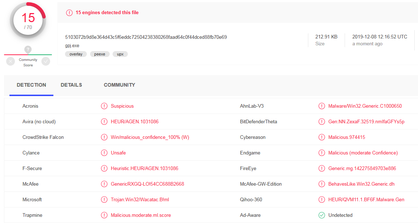
Task: Click the warning icon for AhnLab-V3
Action: click(x=322, y=106)
